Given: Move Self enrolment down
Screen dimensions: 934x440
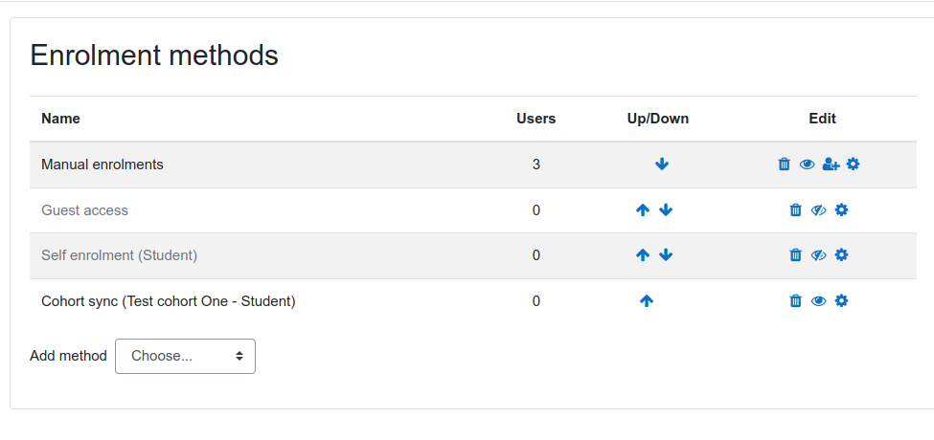Looking at the screenshot, I should pos(666,255).
